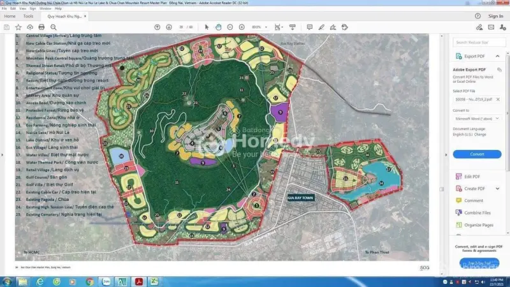Viewport: 510px width, 287px height.
Task: Click the Zoom out minus icon
Action: pos(230,27)
